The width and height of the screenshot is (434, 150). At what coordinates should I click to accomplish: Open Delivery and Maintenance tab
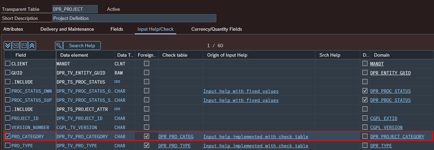pyautogui.click(x=67, y=29)
